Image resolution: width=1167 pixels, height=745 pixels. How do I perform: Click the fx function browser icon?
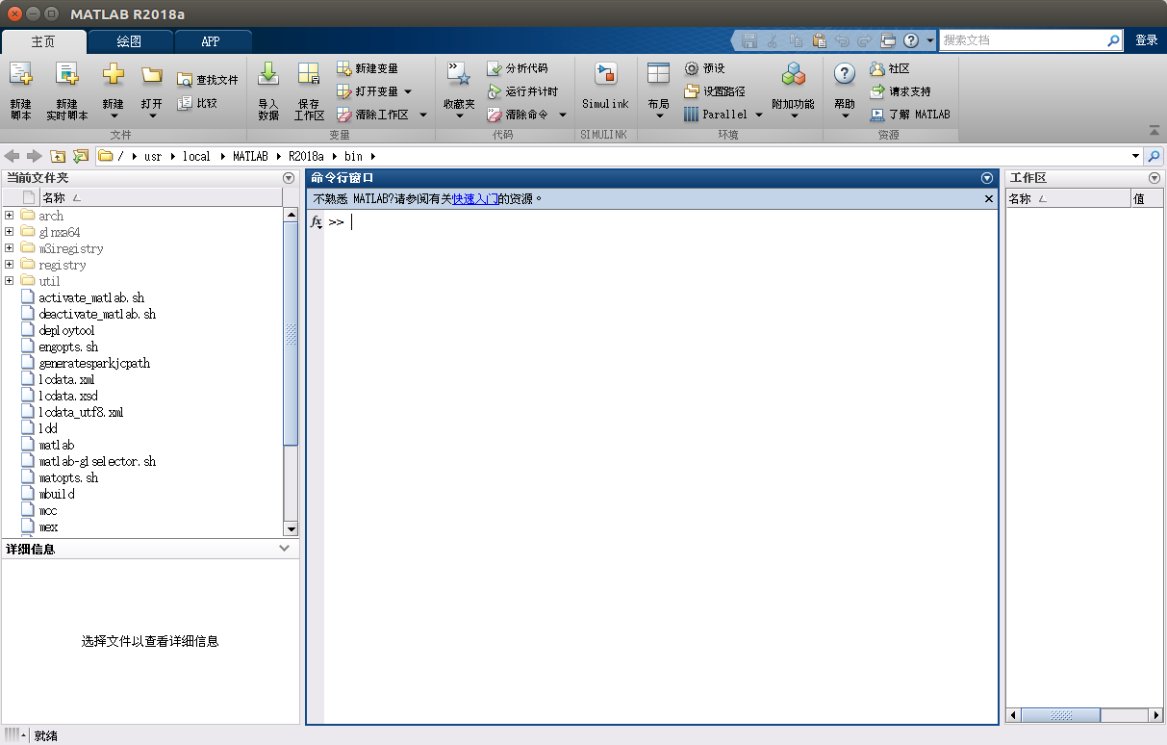pos(317,222)
